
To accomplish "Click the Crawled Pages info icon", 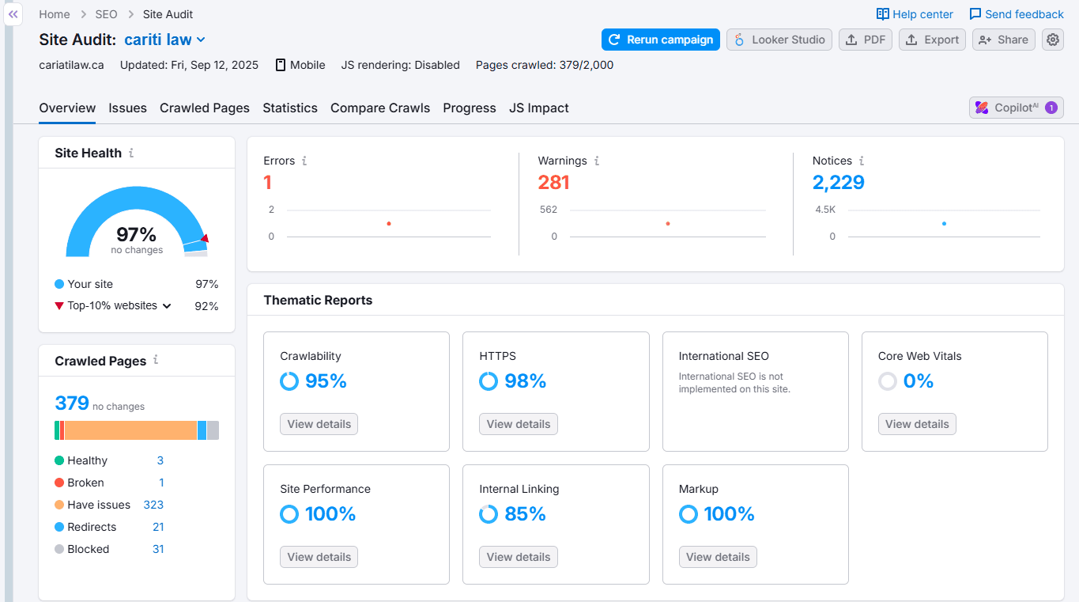I will click(x=156, y=360).
